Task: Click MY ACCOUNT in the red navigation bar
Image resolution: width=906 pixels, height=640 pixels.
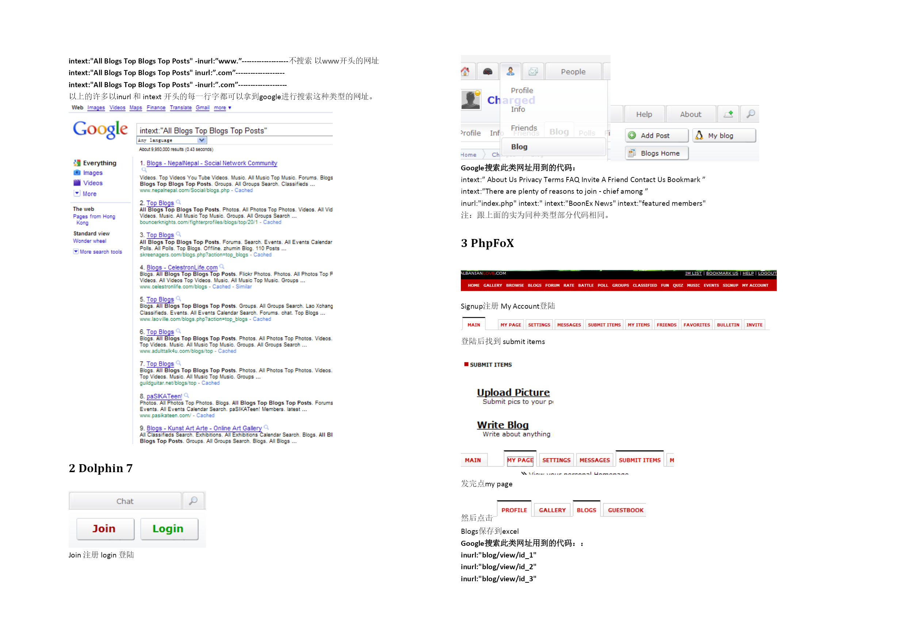Action: coord(755,285)
